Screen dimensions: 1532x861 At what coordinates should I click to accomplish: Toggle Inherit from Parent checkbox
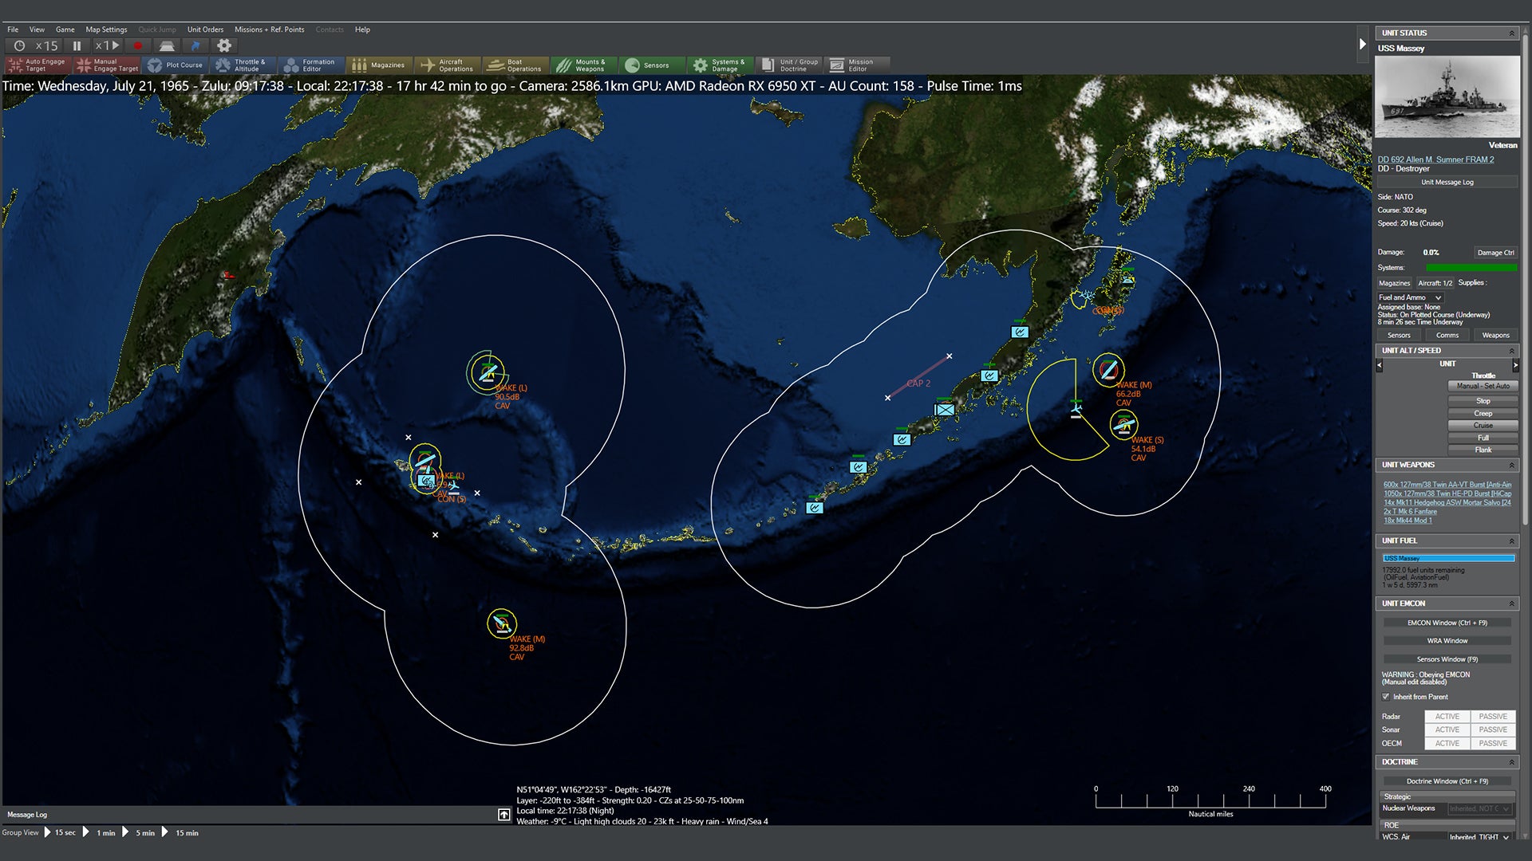pos(1386,697)
